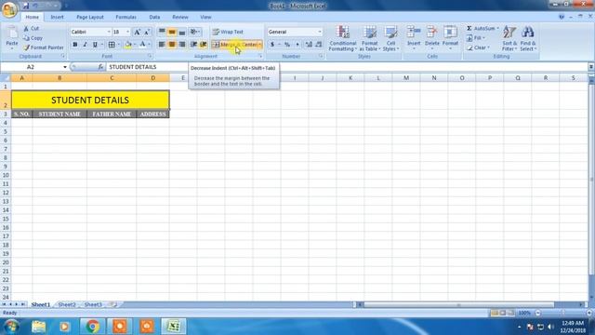Open the Font size dropdown
This screenshot has width=595, height=335.
pos(128,32)
